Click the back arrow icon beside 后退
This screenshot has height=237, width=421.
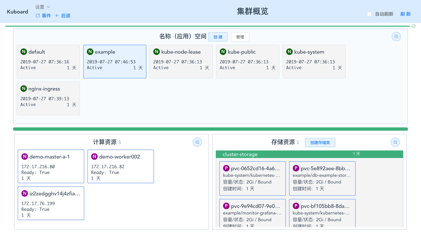tap(58, 15)
